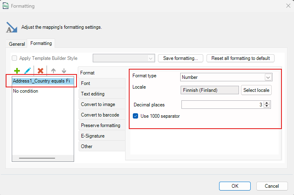
Task: Open the Font section
Action: pyautogui.click(x=102, y=83)
